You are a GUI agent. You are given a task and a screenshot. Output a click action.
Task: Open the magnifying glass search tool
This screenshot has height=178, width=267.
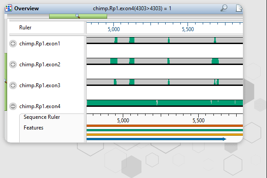(x=224, y=8)
